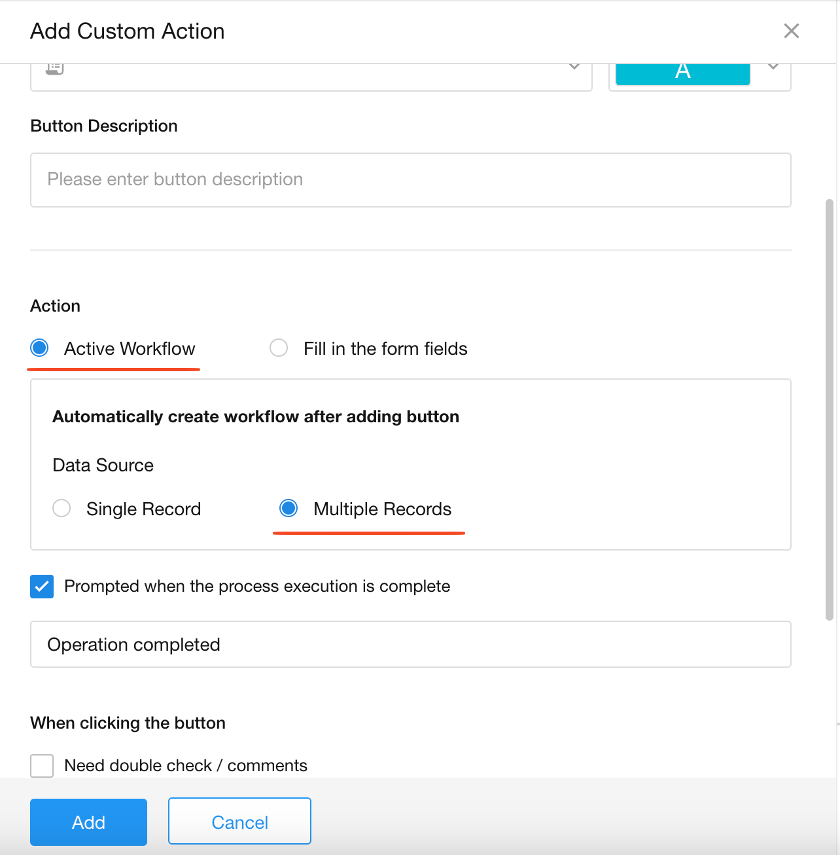
Task: Select the Multiple Records radio button
Action: (x=289, y=508)
